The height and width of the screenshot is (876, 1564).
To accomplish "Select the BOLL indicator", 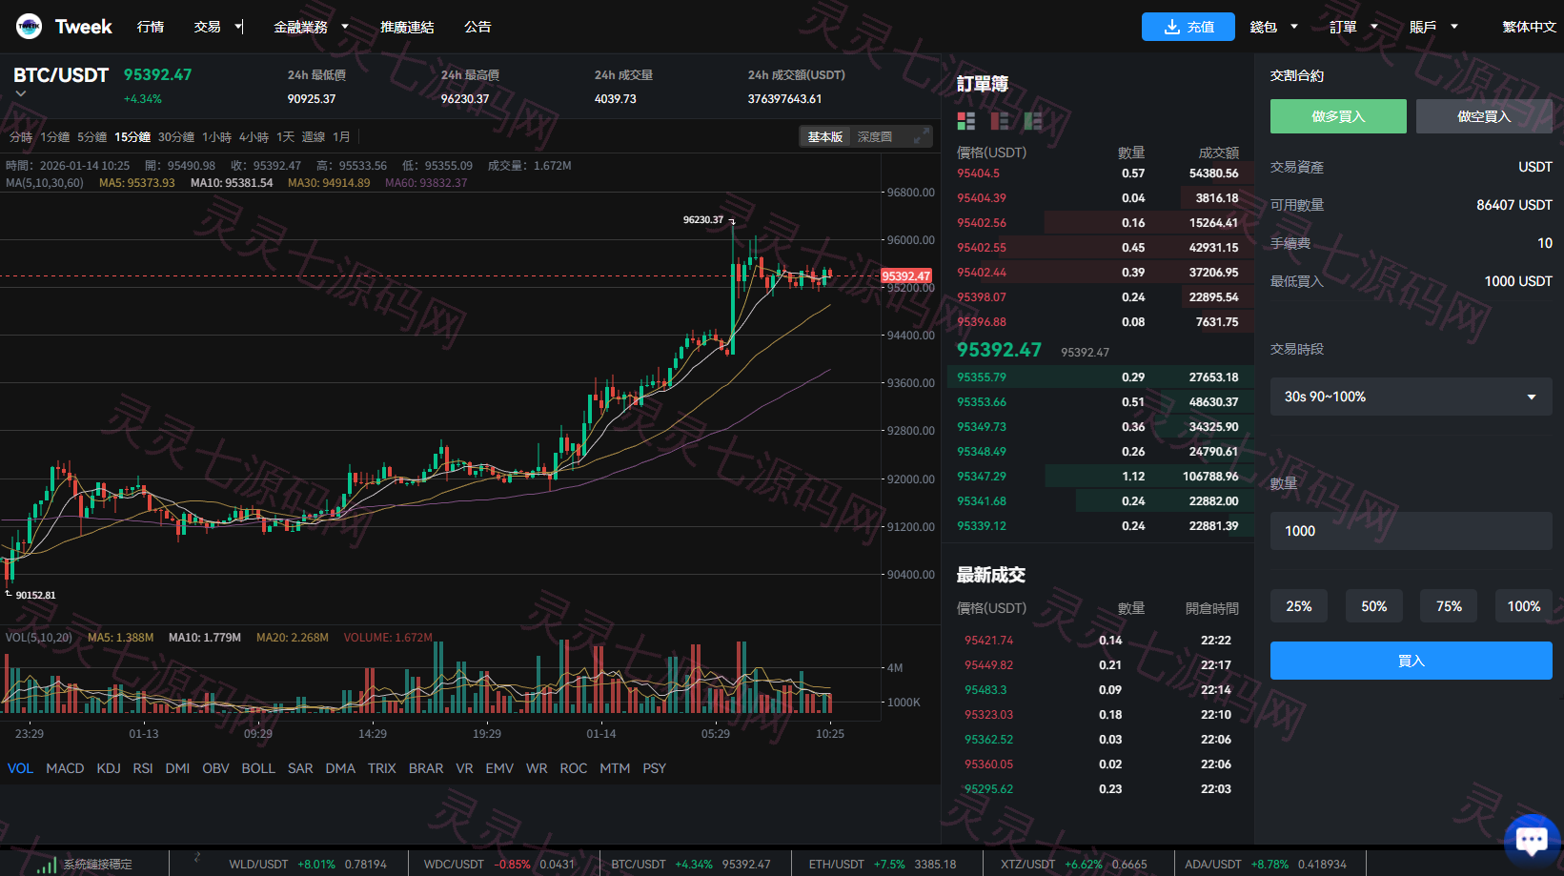I will (258, 768).
